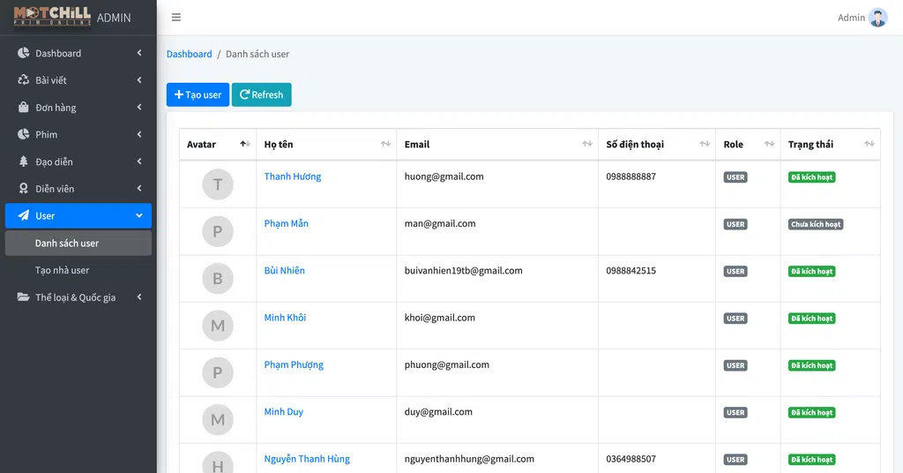Viewport: 903px width, 473px height.
Task: Click Đã kích hoạt badge of Thanh Hương
Action: coord(811,176)
